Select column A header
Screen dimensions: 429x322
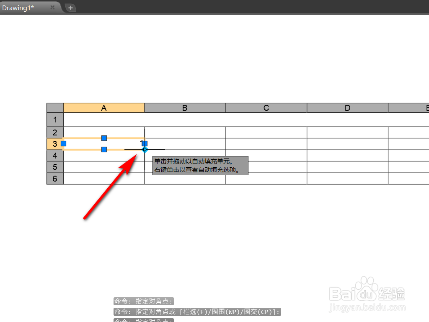(104, 108)
